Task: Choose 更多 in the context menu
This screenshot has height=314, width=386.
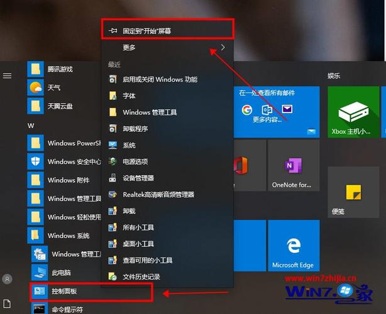Action: click(x=167, y=47)
